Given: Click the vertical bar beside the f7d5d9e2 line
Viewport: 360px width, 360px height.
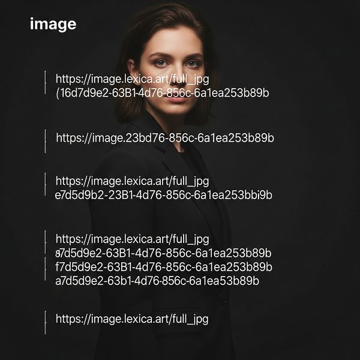Looking at the screenshot, I should [x=45, y=269].
